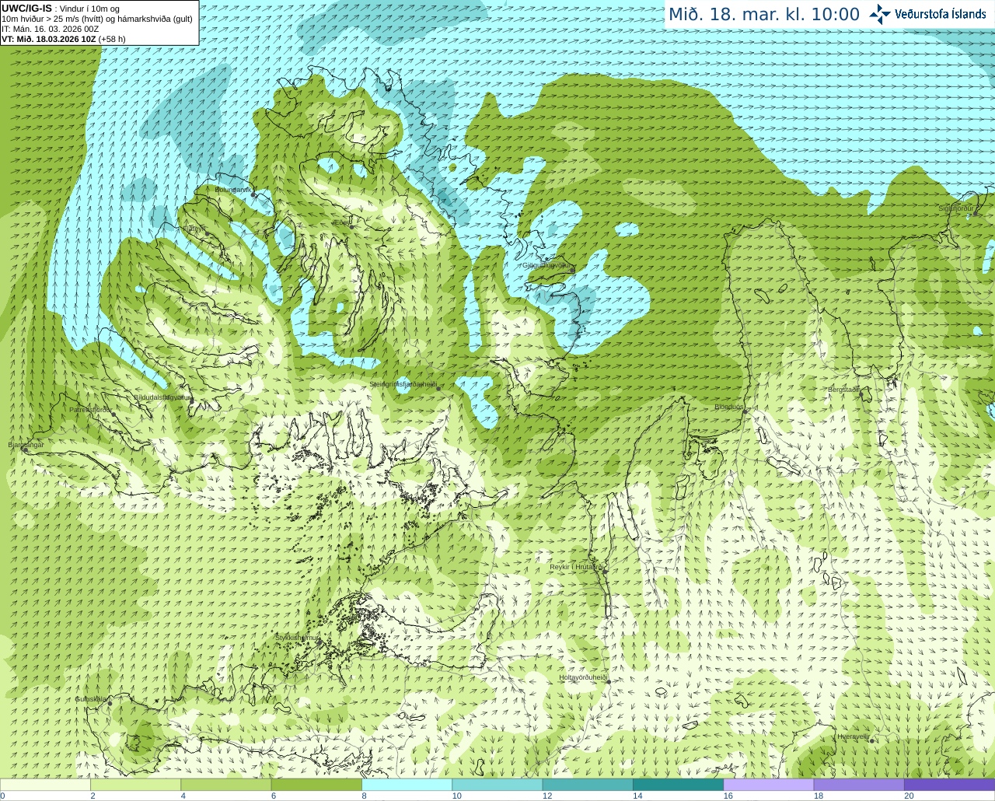Click the Veðurstofa Íslands logo icon
The image size is (995, 801).
880,14
